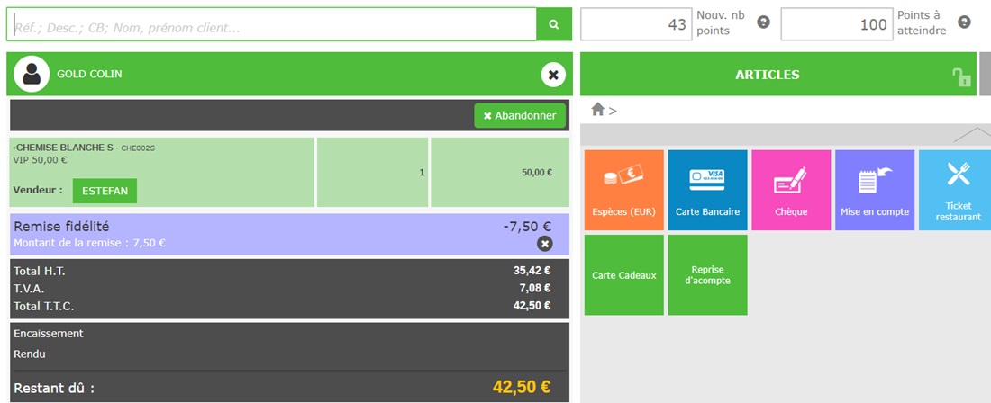This screenshot has width=991, height=403.
Task: Click the magnifying glass search button
Action: pyautogui.click(x=554, y=24)
